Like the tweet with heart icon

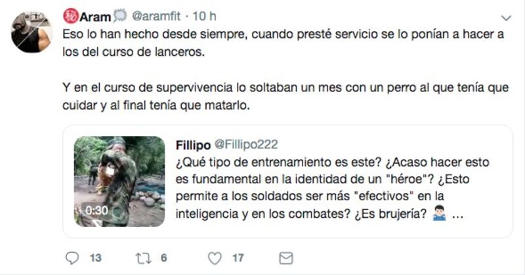coord(215,258)
